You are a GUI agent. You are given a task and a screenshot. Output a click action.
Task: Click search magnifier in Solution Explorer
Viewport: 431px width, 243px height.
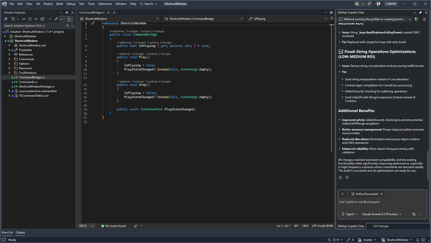[x=68, y=26]
